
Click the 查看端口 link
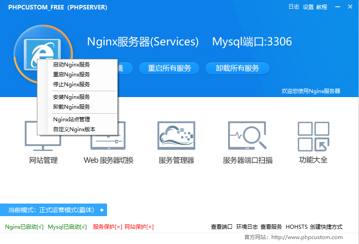(222, 227)
